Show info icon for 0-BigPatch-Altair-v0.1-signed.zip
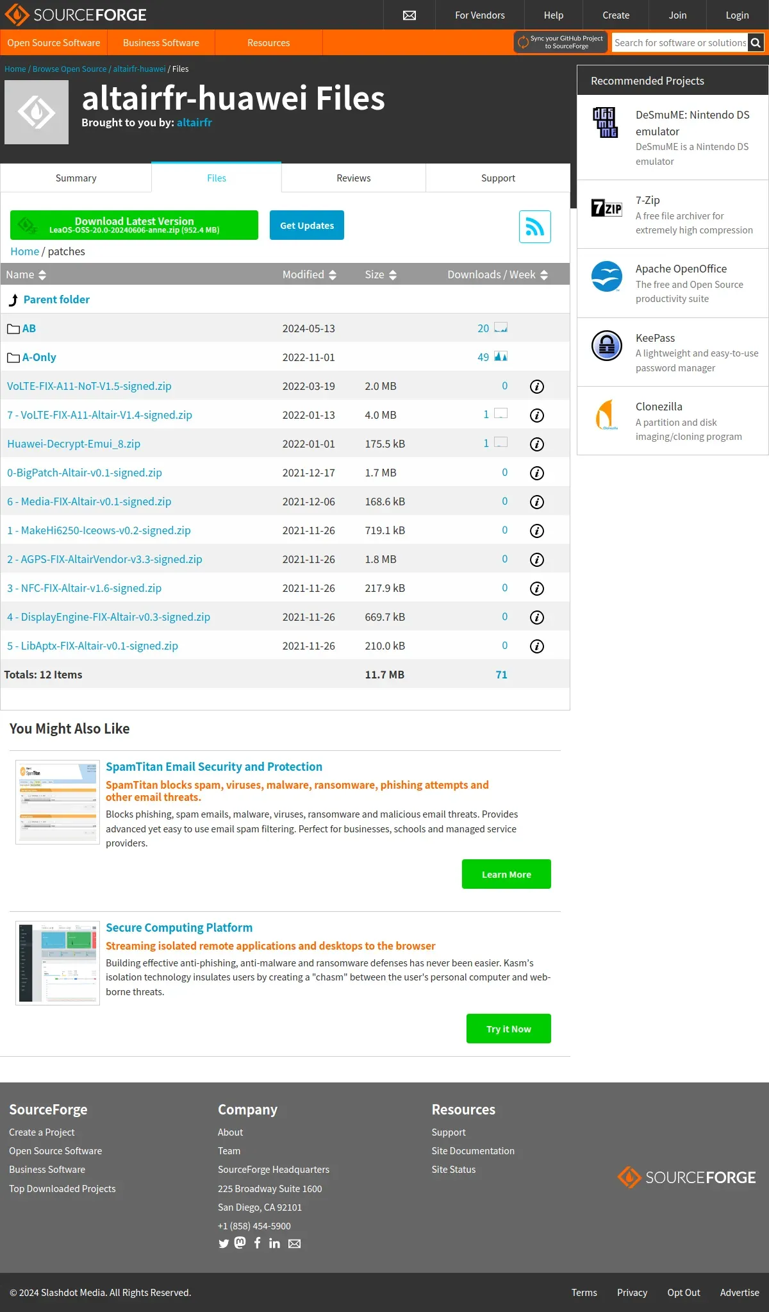The image size is (769, 1312). point(537,473)
